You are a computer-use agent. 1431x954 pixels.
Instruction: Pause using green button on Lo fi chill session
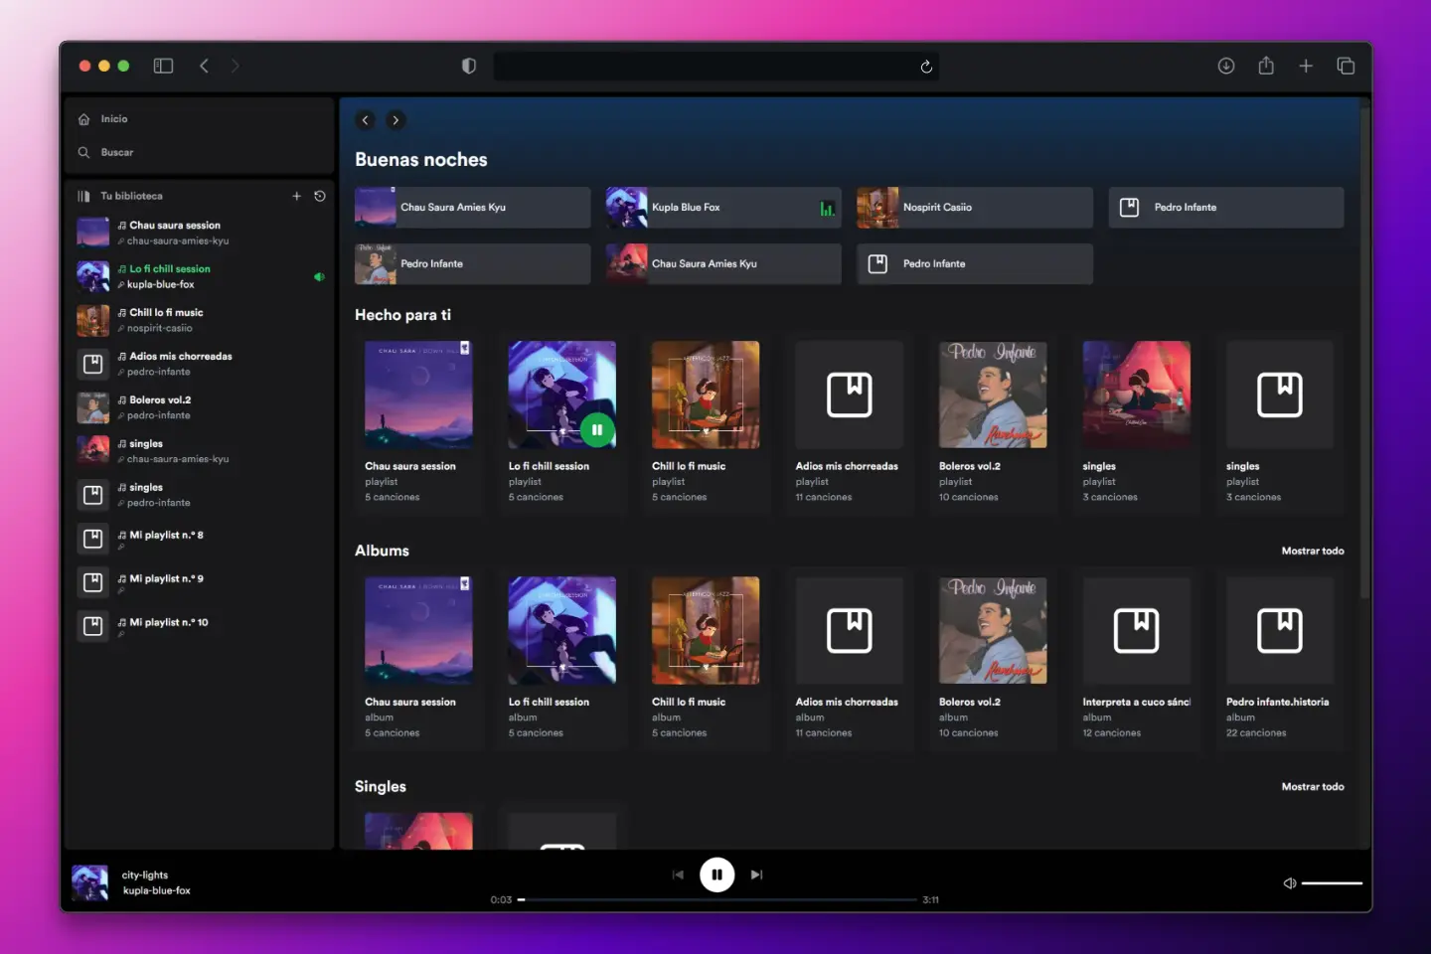coord(597,430)
